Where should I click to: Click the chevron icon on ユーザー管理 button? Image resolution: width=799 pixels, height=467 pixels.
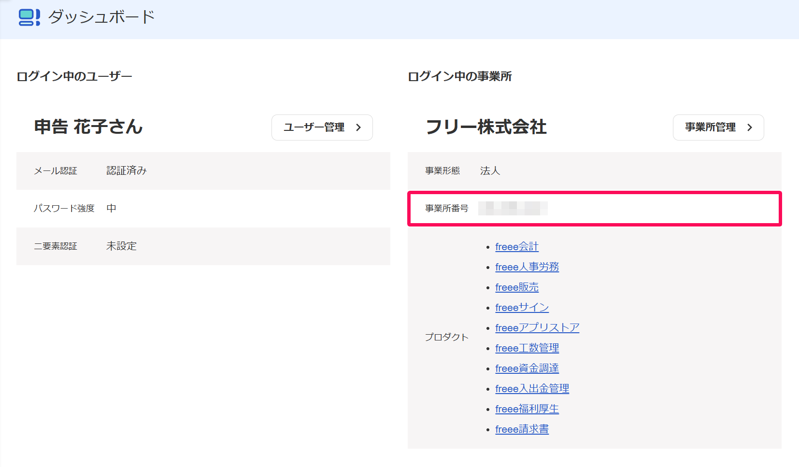[358, 127]
